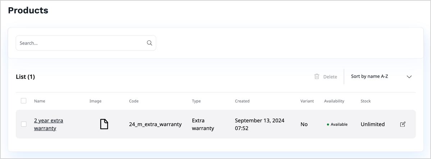Click the product image placeholder file icon

tap(104, 124)
